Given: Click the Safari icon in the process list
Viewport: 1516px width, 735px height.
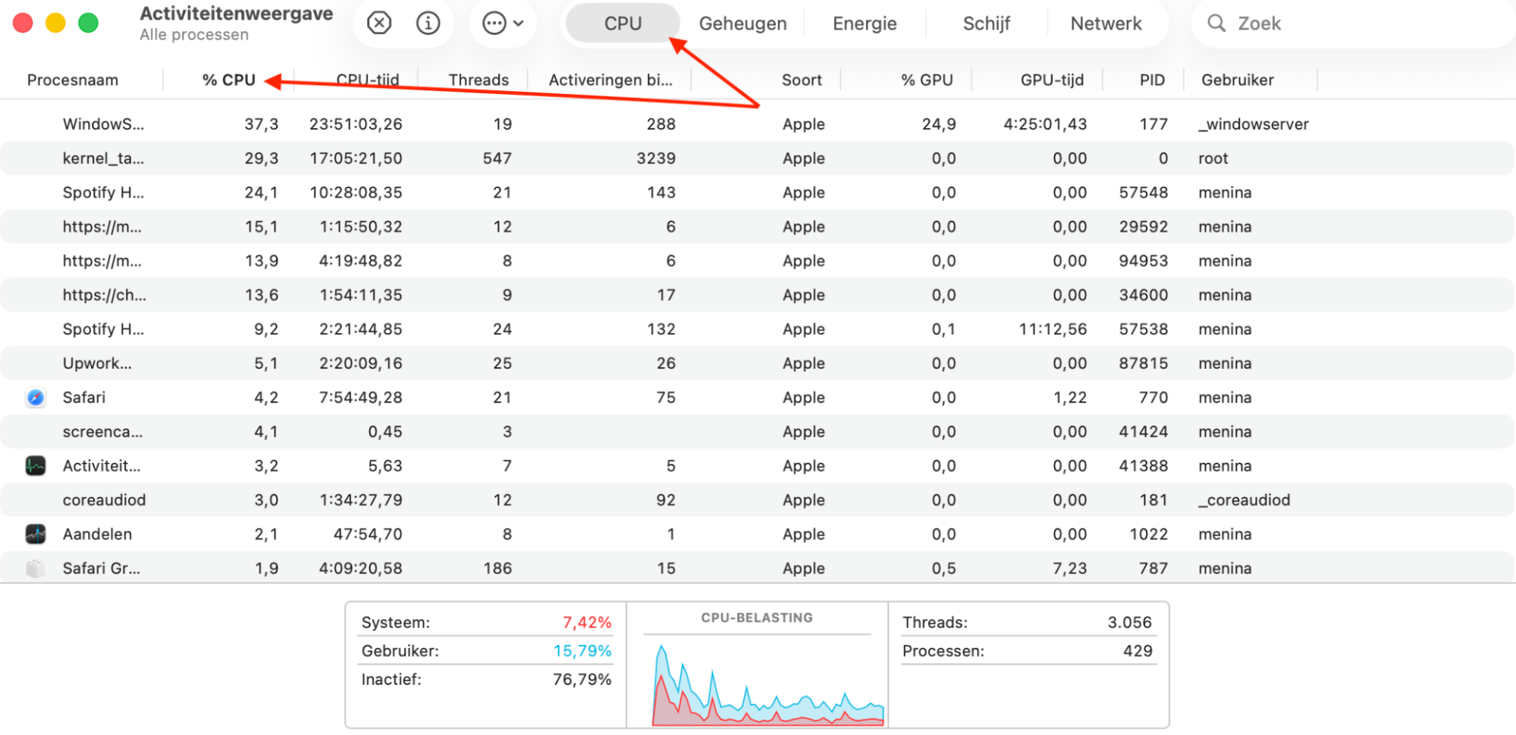Looking at the screenshot, I should pos(35,397).
